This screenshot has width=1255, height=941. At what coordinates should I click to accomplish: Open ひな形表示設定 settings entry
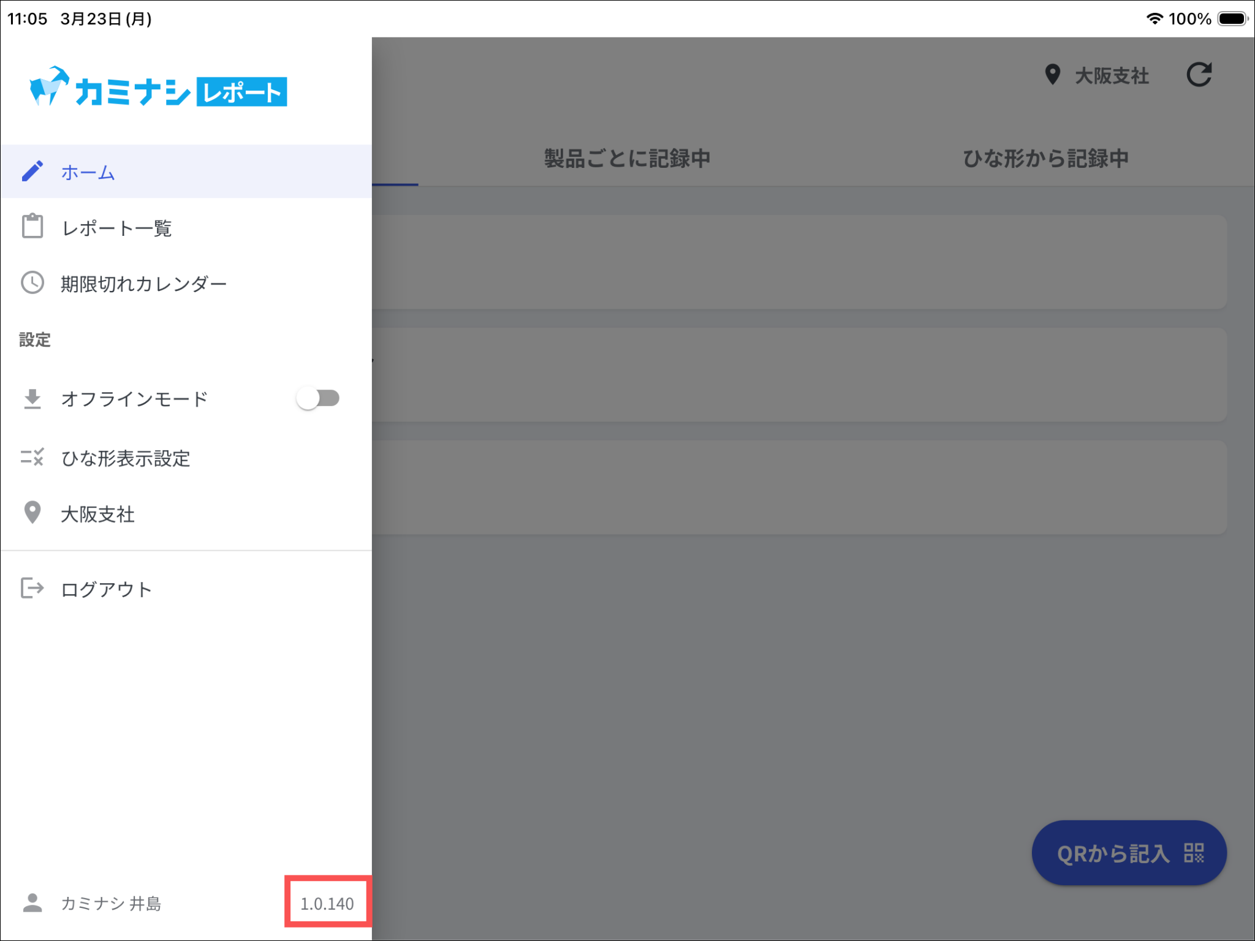pos(126,459)
